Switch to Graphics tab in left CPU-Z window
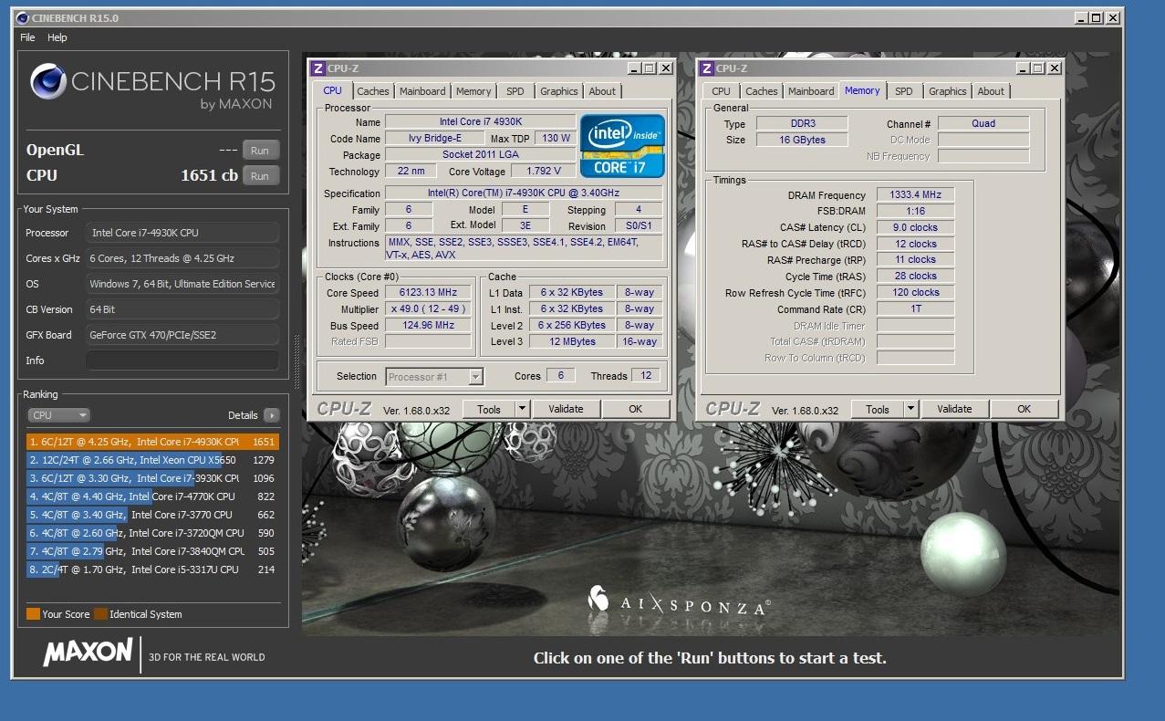Image resolution: width=1165 pixels, height=721 pixels. (559, 91)
